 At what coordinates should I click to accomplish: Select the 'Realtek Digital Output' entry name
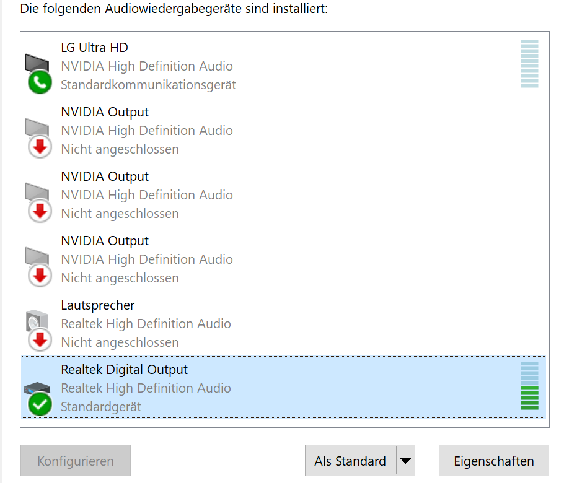click(x=125, y=370)
